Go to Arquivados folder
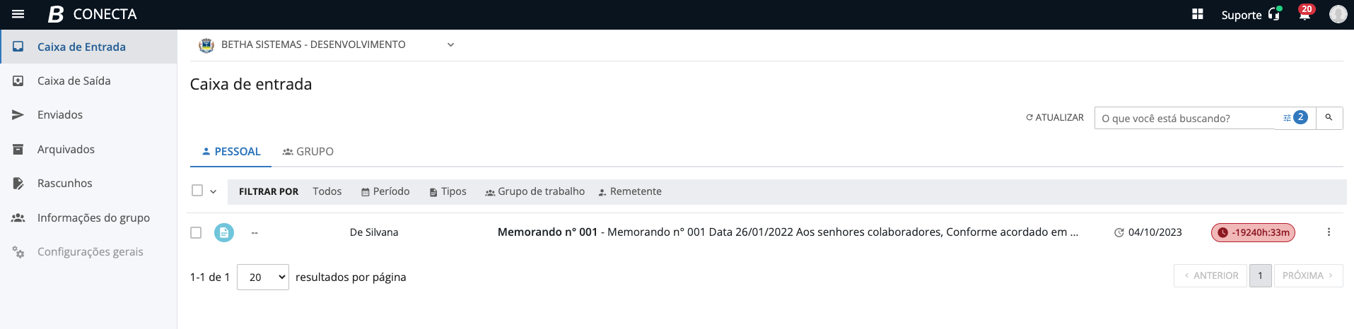This screenshot has width=1354, height=329. click(x=66, y=150)
